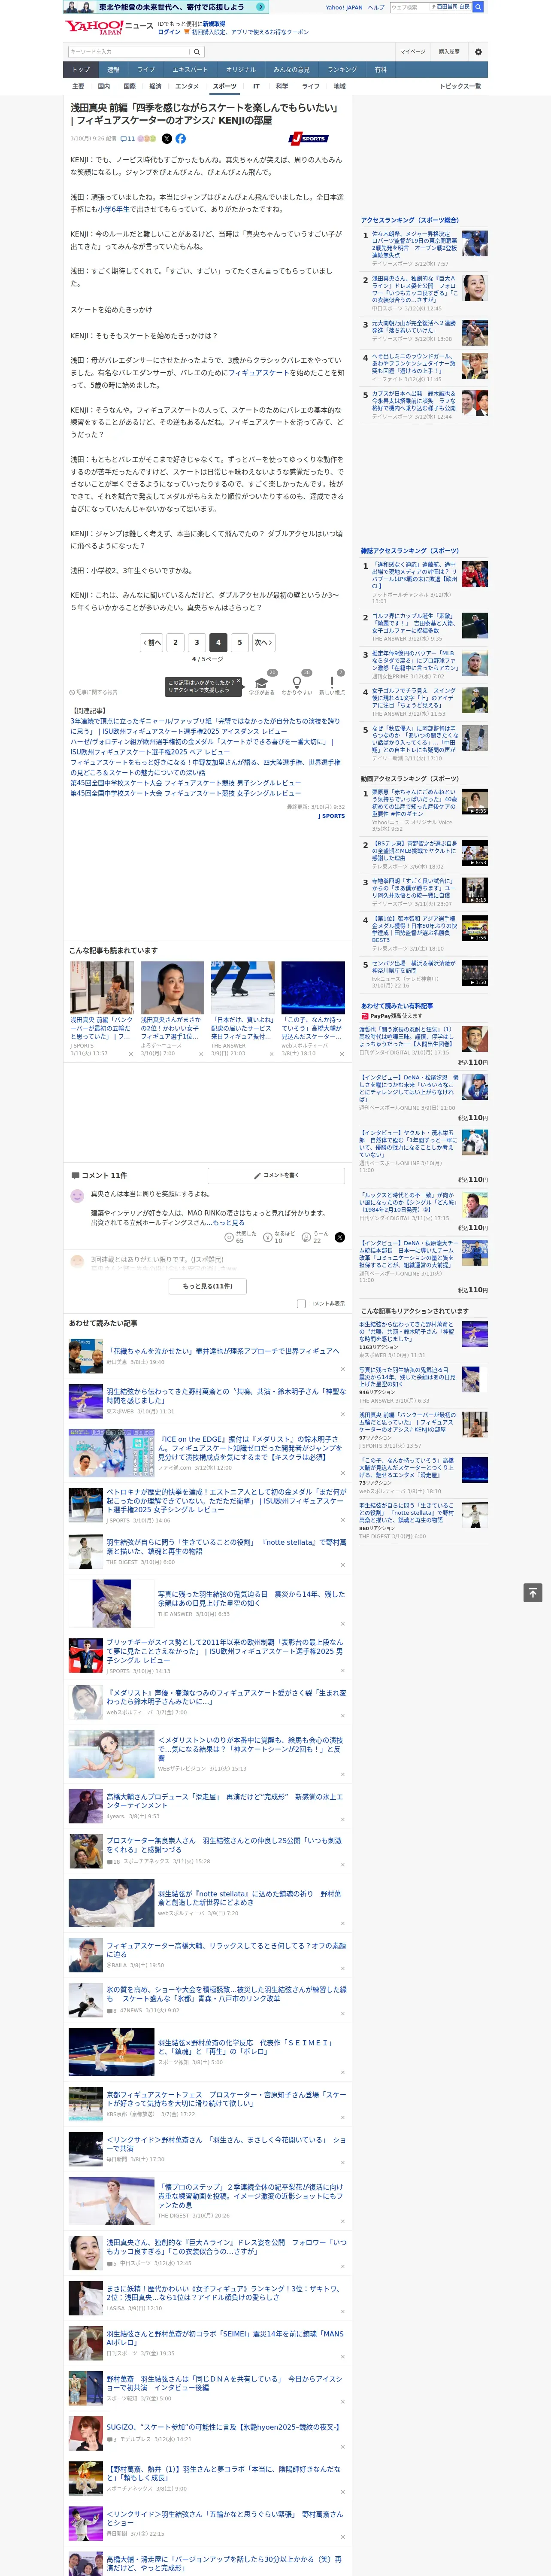Click the ヘルプ link at top
551x2576 pixels.
pyautogui.click(x=376, y=7)
